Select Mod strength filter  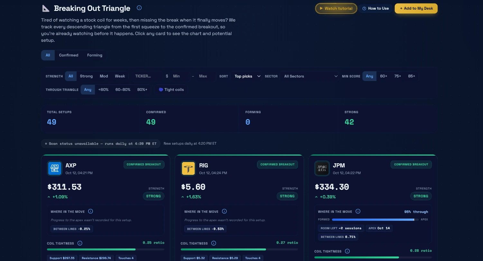click(104, 76)
